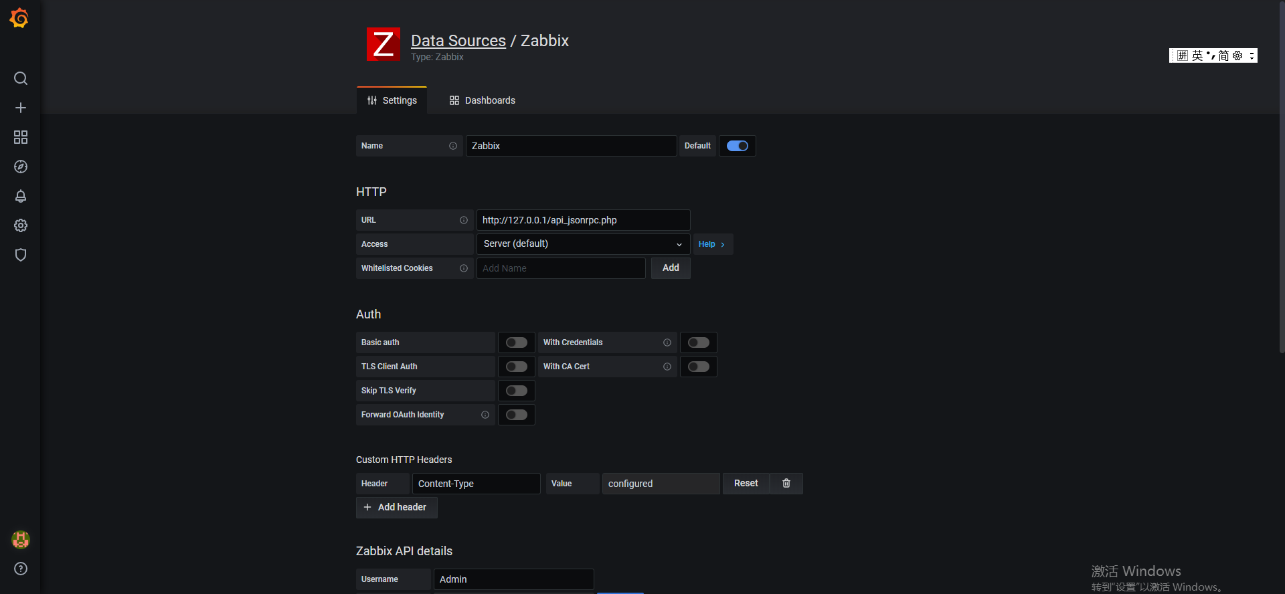Enable the With CA Cert toggle
The width and height of the screenshot is (1285, 594).
[698, 367]
